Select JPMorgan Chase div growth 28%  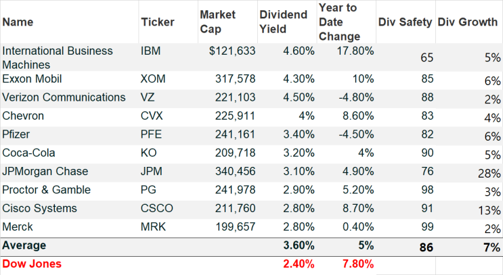click(489, 174)
